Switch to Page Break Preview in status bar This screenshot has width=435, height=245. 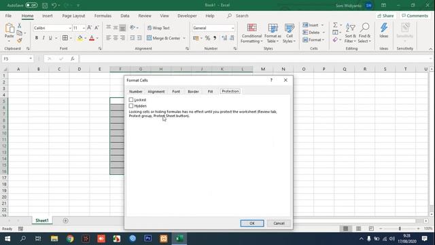371,229
